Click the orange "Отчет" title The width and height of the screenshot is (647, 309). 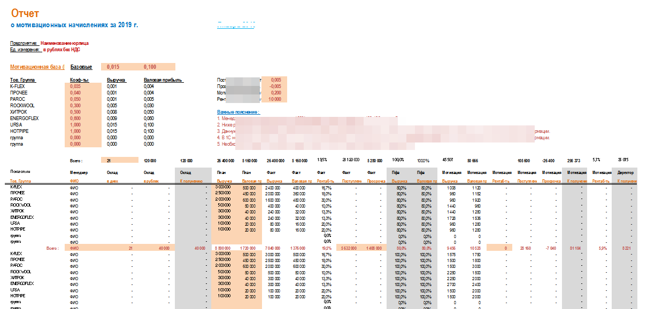[x=25, y=13]
